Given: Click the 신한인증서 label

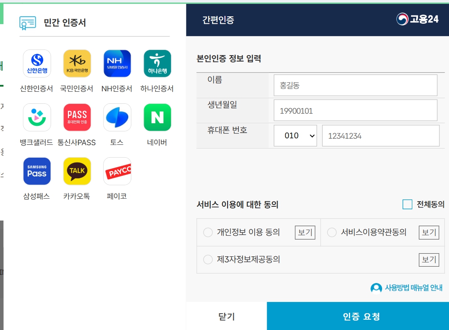Looking at the screenshot, I should tap(37, 89).
